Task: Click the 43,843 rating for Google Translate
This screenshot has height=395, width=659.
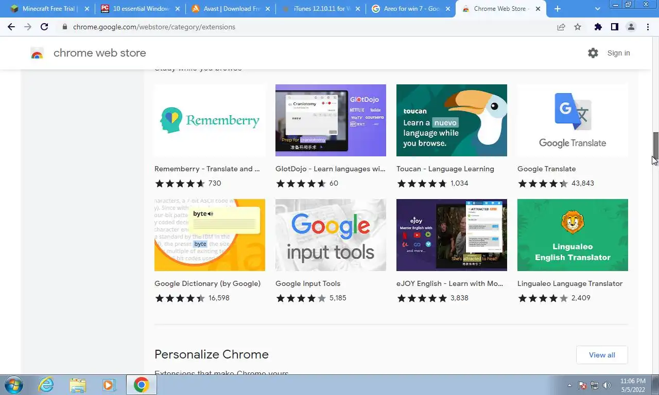Action: point(583,183)
